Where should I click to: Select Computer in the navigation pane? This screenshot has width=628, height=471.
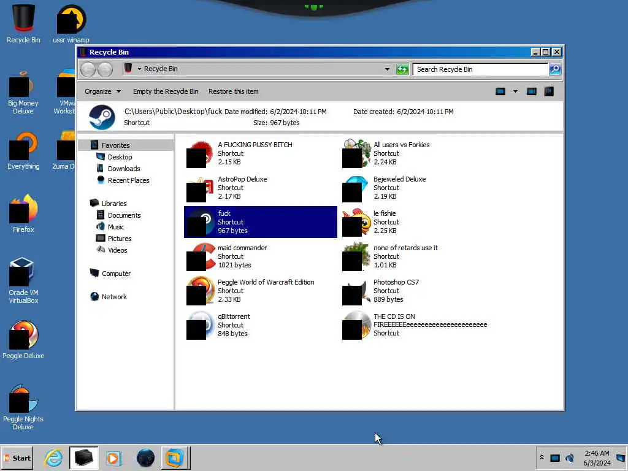(116, 274)
